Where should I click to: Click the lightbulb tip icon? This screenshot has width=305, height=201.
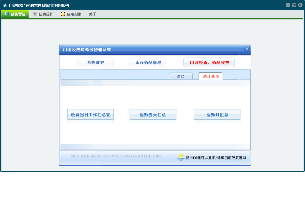[x=181, y=157]
